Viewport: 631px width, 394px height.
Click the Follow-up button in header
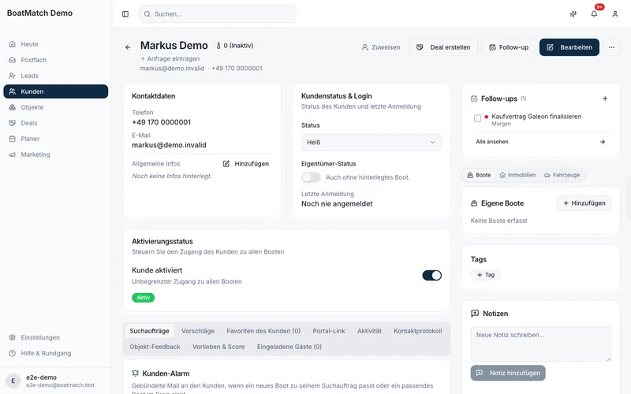(x=509, y=47)
